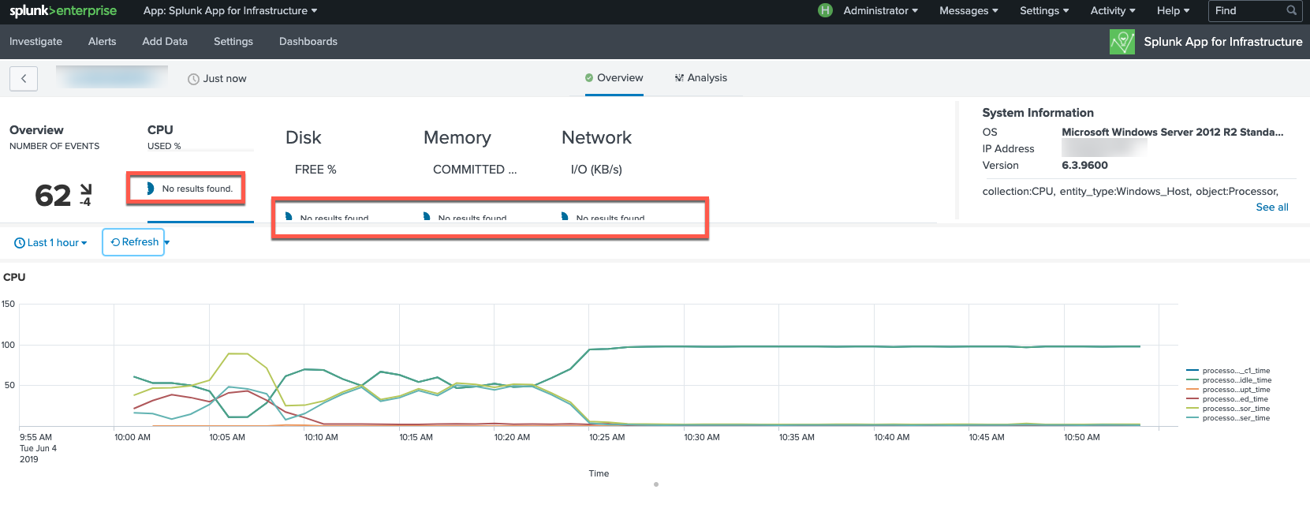This screenshot has height=512, width=1310.
Task: Click the downward trend arrow next to 62
Action: (86, 189)
